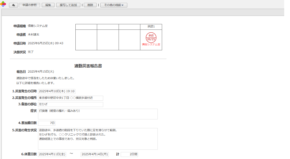Click the 情報システム室 approver label in red
This screenshot has width=290, height=159.
click(151, 45)
